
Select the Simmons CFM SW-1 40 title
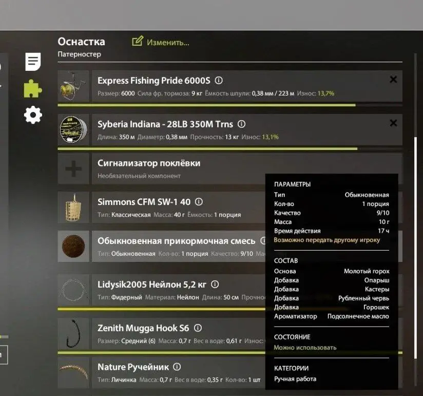coord(144,202)
